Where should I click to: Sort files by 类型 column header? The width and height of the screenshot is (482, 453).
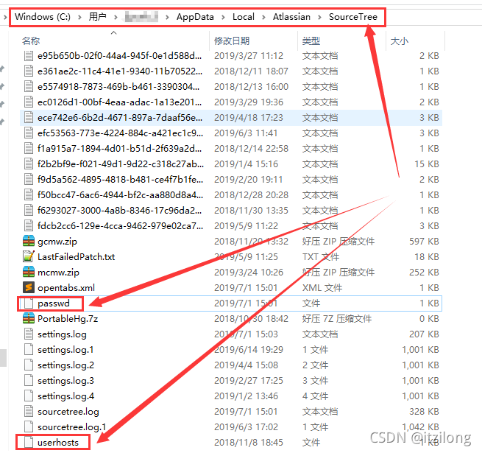[311, 41]
